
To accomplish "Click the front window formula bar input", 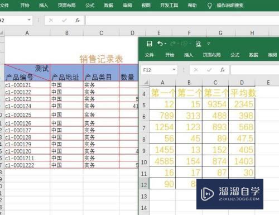I will coord(255,70).
